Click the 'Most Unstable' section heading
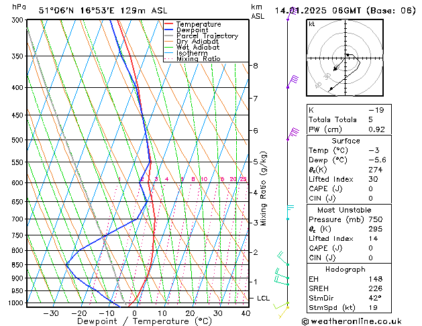This screenshot has height=326, width=422. tap(344, 210)
